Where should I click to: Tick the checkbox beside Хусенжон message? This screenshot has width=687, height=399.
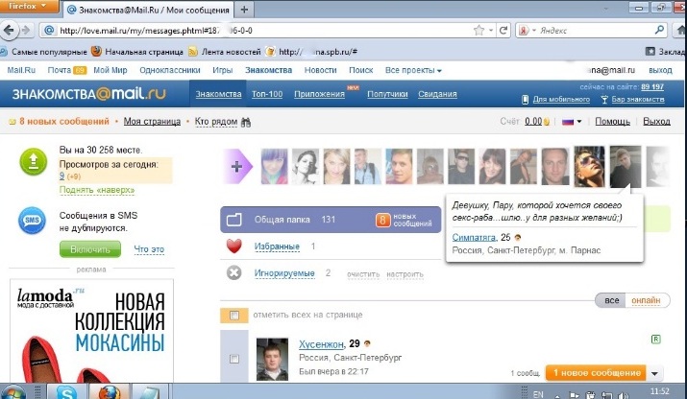point(234,359)
